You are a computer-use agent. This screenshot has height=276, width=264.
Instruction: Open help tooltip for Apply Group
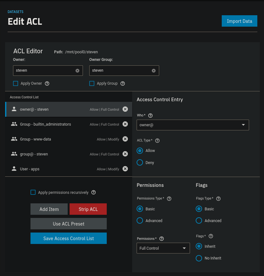pyautogui.click(x=123, y=83)
